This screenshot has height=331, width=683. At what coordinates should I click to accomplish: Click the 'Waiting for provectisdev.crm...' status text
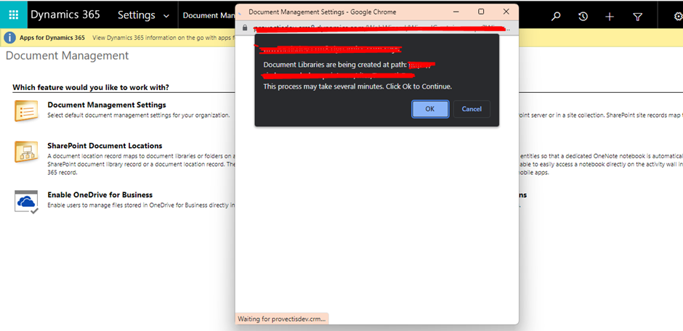[x=281, y=319]
